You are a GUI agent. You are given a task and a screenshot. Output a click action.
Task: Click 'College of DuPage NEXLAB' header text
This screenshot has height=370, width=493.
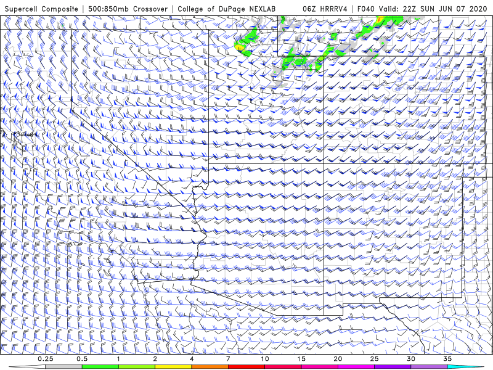(x=226, y=9)
